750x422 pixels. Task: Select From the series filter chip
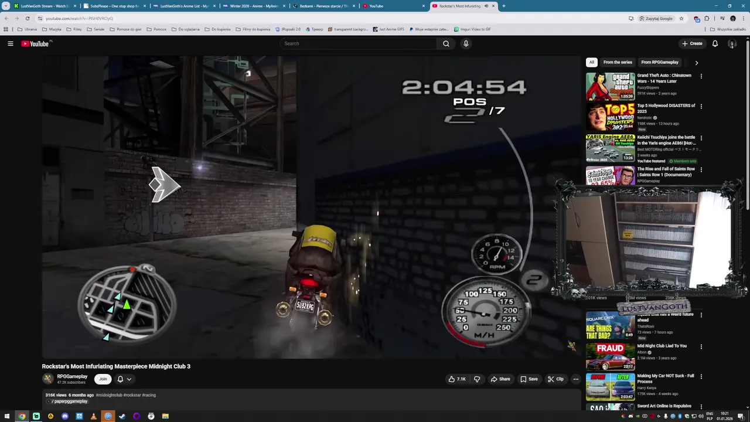pos(618,62)
